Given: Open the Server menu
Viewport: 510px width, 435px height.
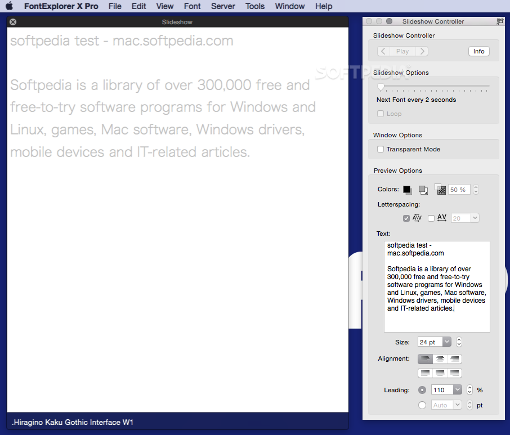Looking at the screenshot, I should tap(223, 6).
